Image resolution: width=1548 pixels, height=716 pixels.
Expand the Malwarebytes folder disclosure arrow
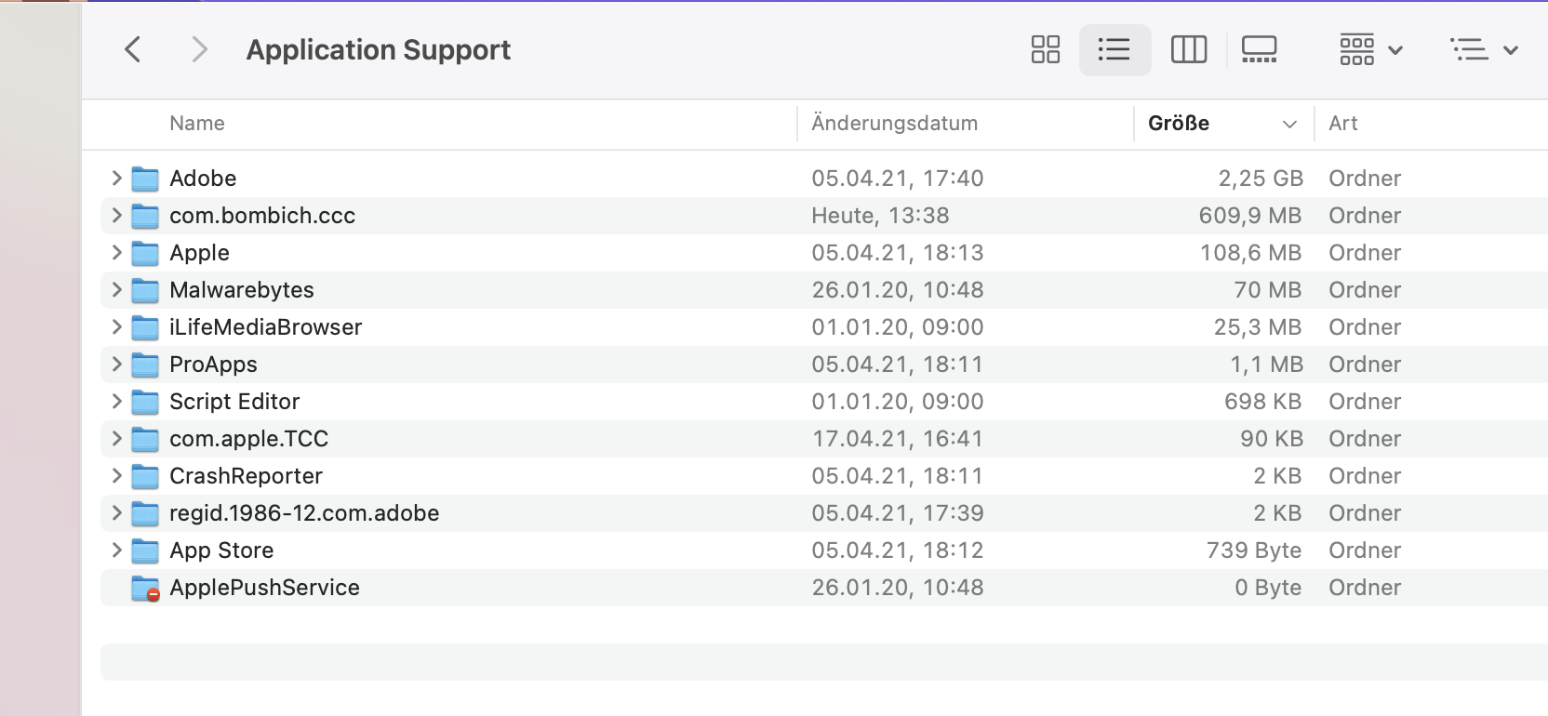coord(116,289)
